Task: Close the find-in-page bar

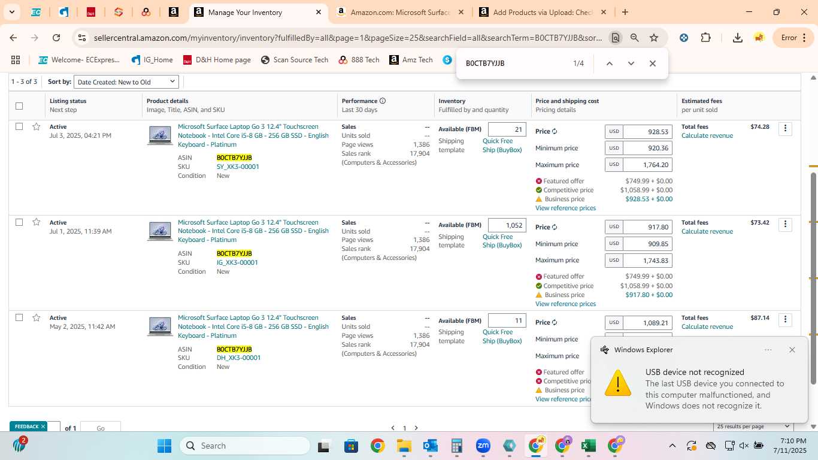Action: 653,63
